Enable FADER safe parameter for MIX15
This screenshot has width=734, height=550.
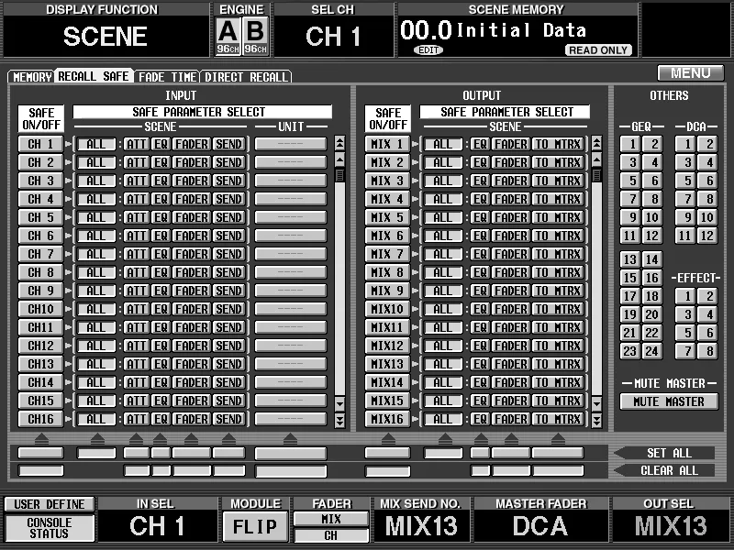pos(511,401)
